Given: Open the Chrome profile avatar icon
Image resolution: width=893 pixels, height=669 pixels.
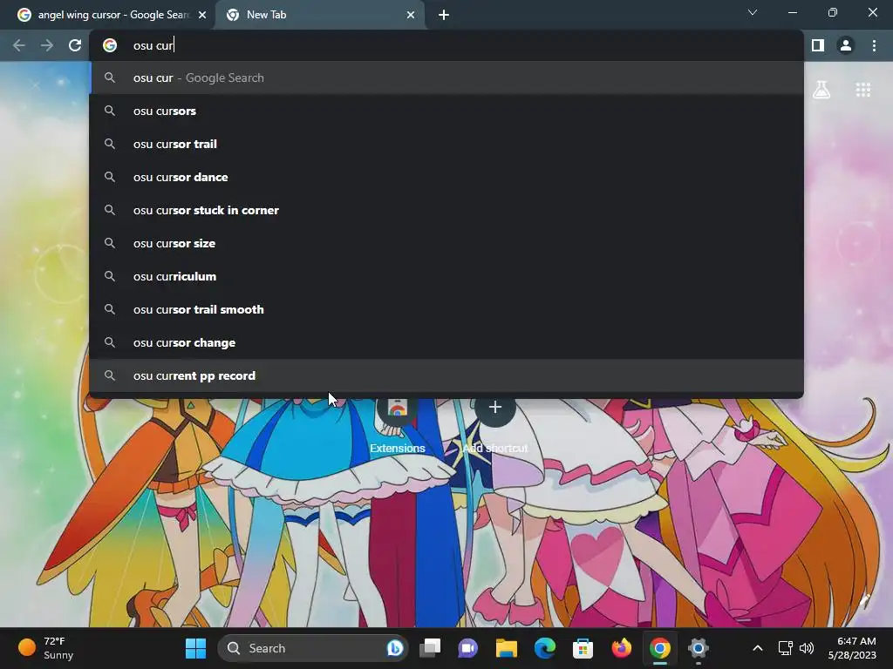Looking at the screenshot, I should point(846,45).
